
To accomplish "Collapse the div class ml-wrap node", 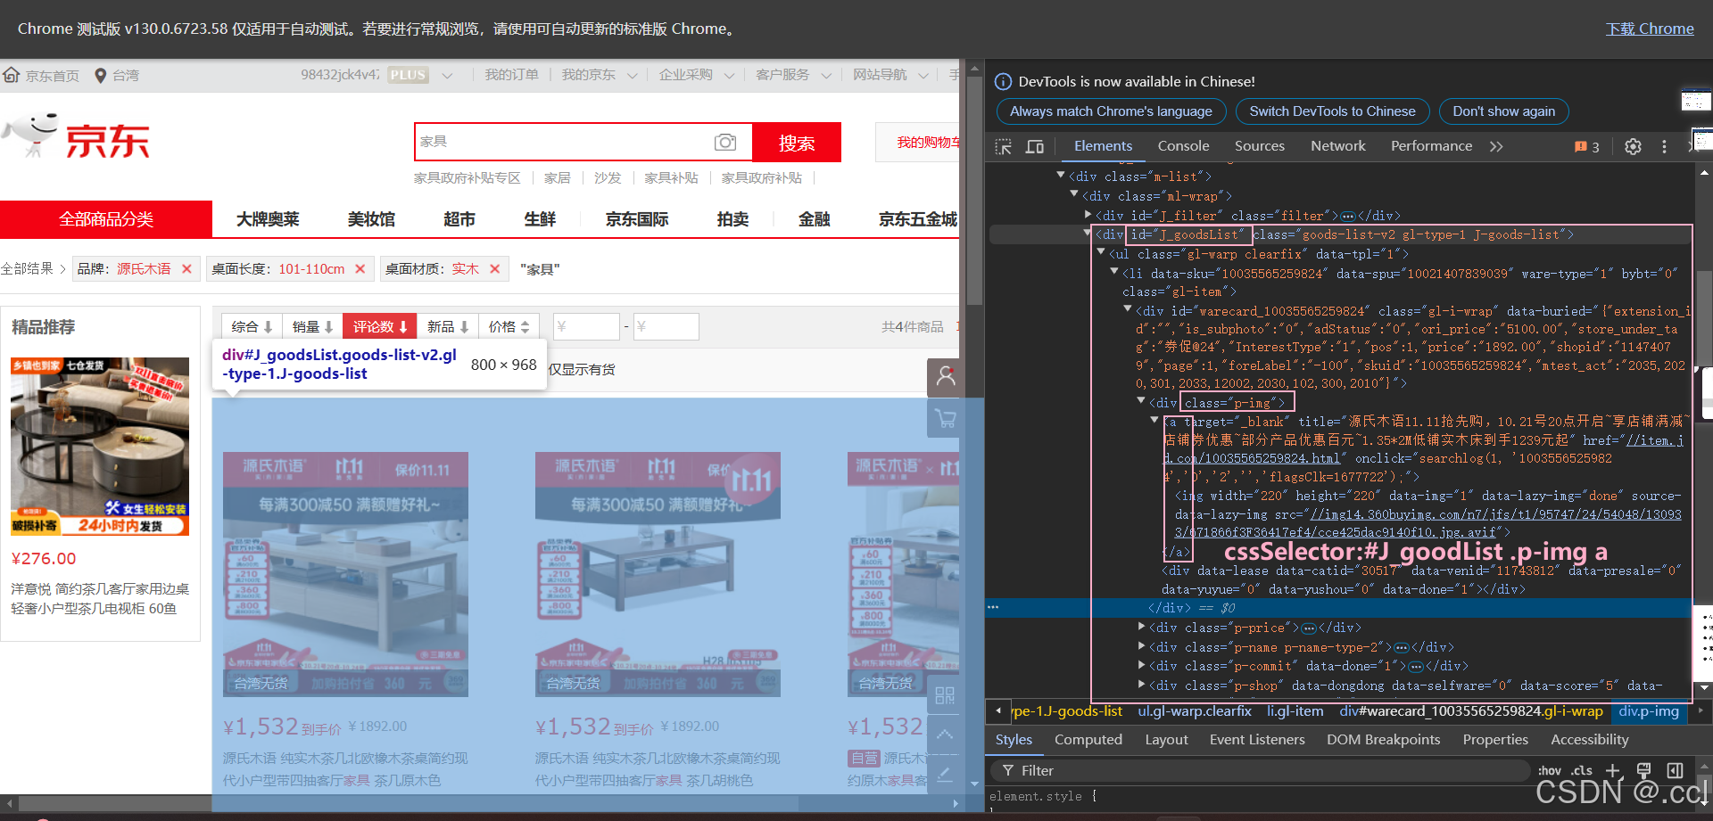I will tap(1074, 195).
